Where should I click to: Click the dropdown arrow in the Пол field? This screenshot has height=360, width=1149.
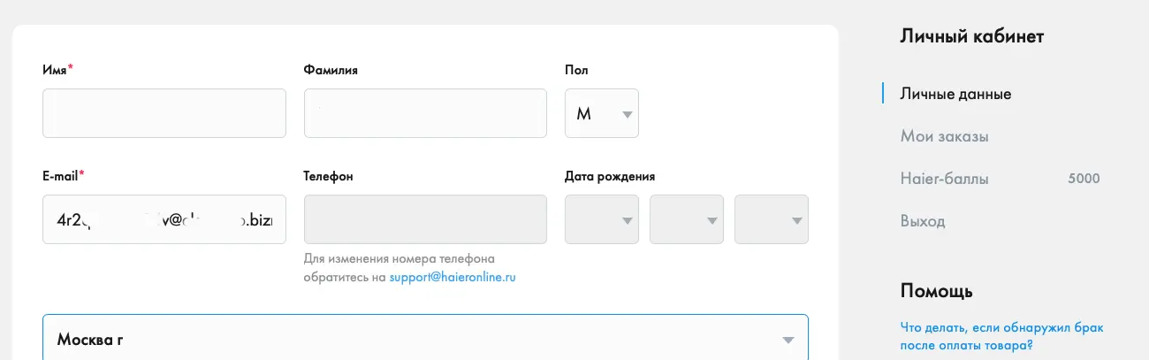pyautogui.click(x=627, y=114)
